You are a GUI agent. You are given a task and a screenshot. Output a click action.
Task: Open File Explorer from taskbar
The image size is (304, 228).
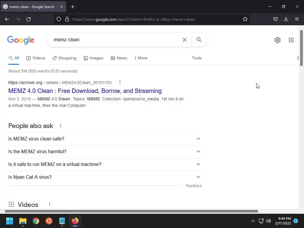coord(23,221)
